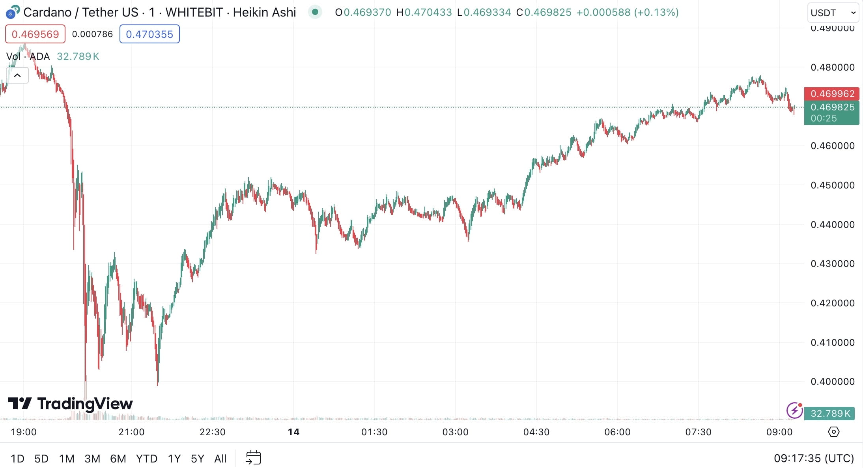
Task: Select the 5Y range
Action: [x=197, y=459]
